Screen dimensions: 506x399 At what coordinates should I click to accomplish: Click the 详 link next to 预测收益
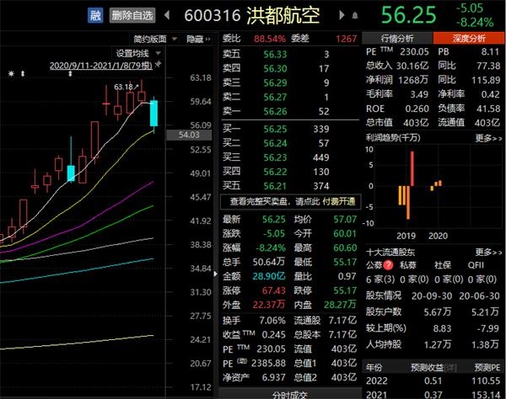450,368
